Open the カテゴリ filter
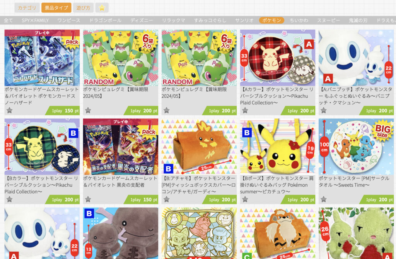Image resolution: width=396 pixels, height=259 pixels. tap(27, 8)
